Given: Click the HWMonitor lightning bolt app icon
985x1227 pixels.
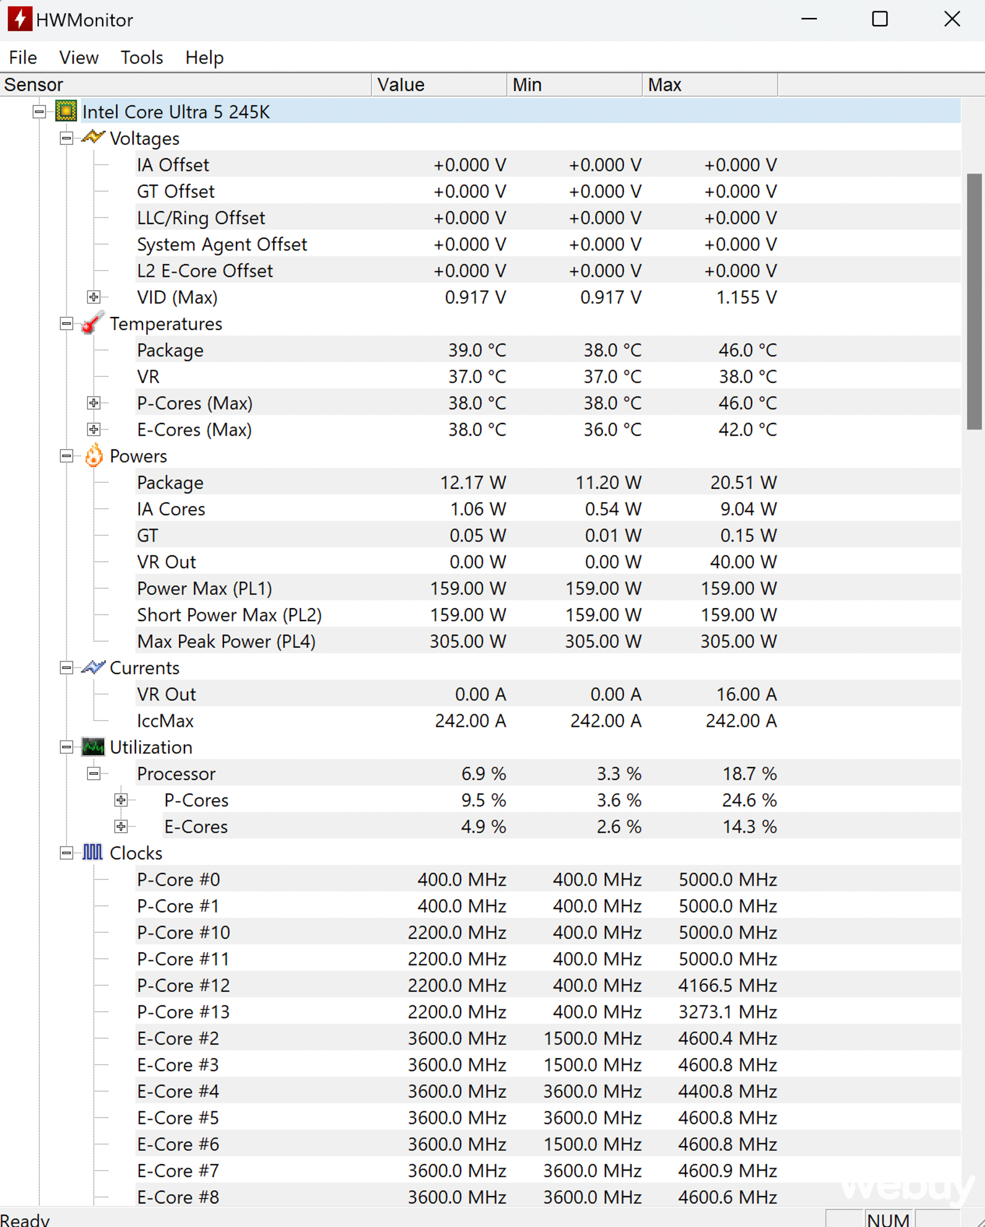Looking at the screenshot, I should pos(20,19).
